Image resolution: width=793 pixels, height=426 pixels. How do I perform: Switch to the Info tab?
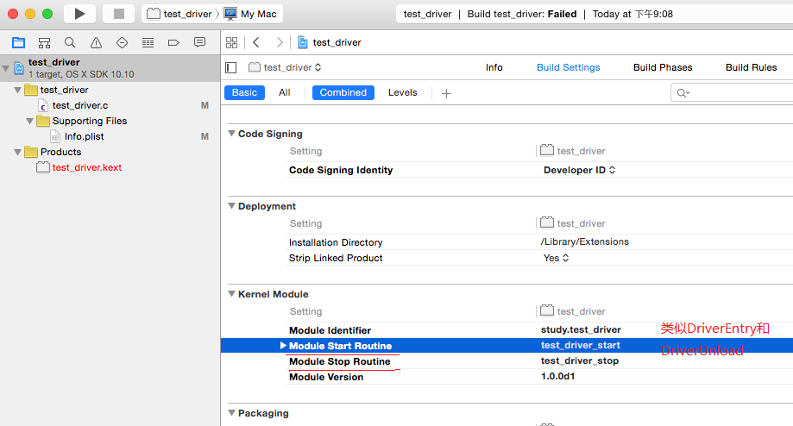(x=494, y=67)
